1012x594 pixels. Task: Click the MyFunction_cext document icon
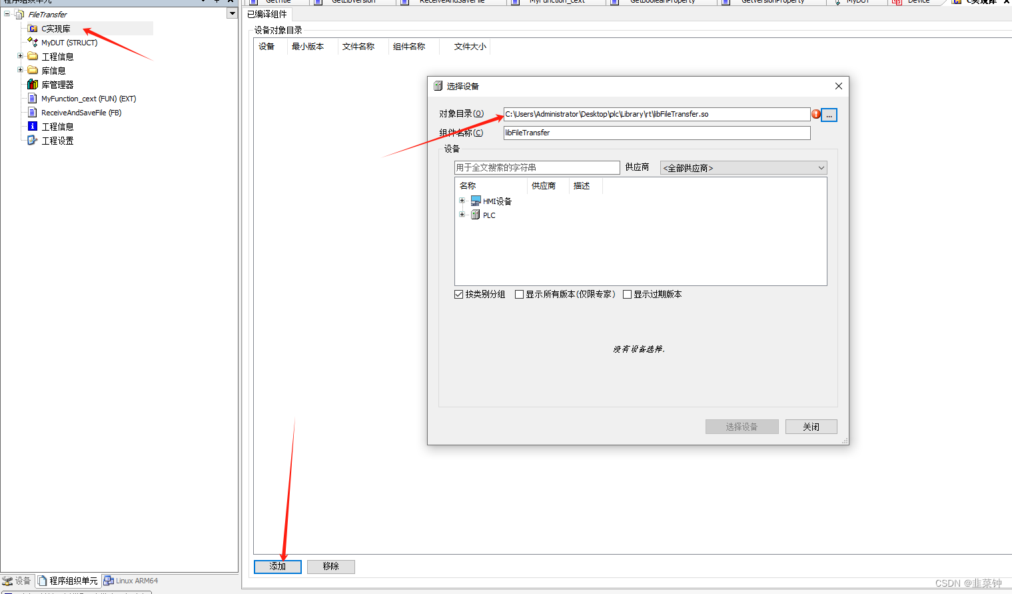33,99
